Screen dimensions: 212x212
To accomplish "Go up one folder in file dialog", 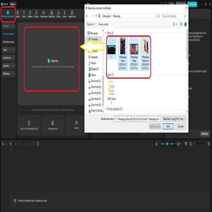I will (96, 16).
